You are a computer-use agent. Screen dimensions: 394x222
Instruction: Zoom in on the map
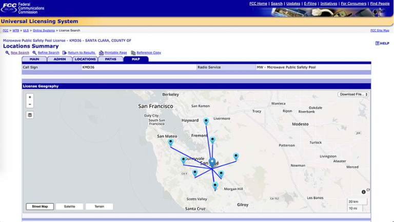coord(30,97)
